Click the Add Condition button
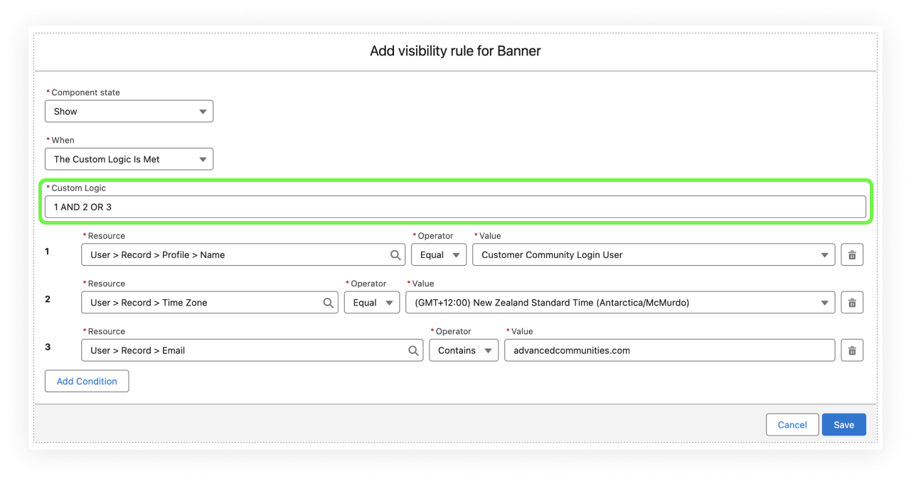The width and height of the screenshot is (911, 481). coord(87,382)
